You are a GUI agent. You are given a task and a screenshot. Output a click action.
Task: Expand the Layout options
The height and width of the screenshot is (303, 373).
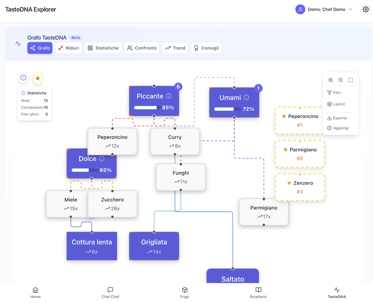pyautogui.click(x=336, y=104)
